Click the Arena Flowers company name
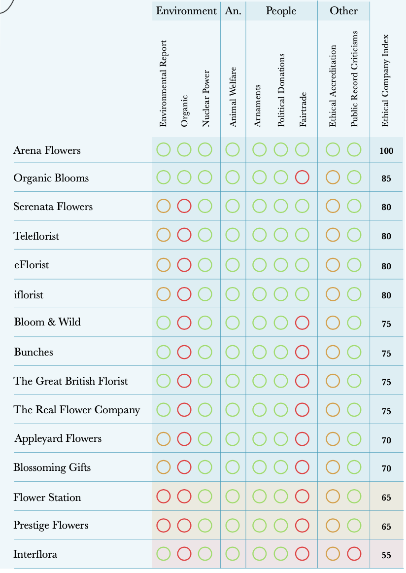The height and width of the screenshot is (573, 406). (47, 150)
